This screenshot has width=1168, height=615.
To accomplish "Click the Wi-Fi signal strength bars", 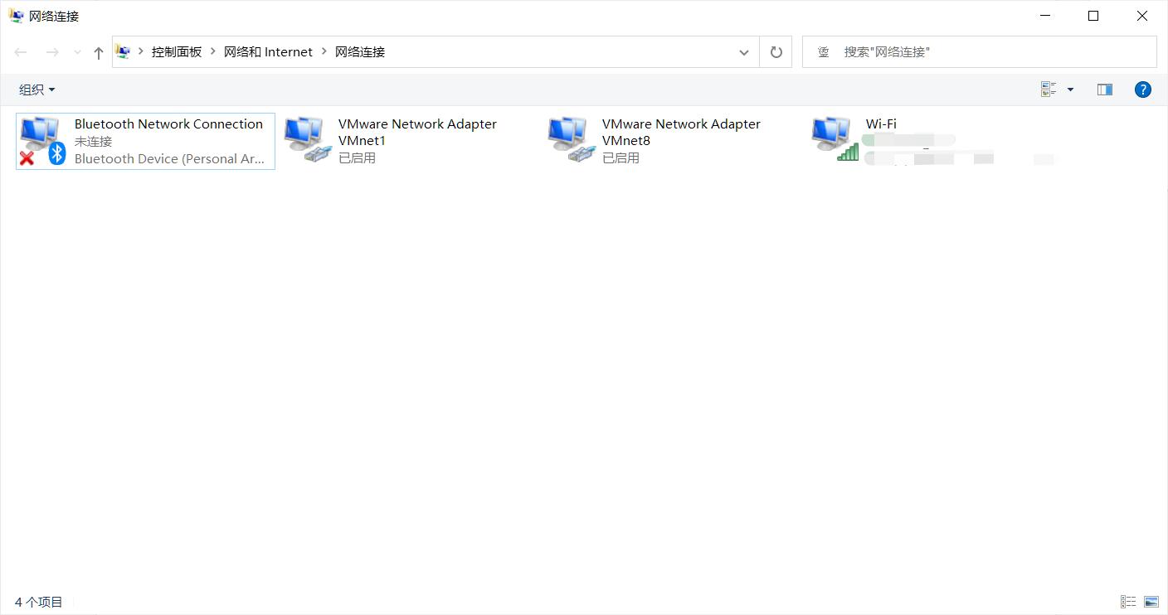I will (849, 153).
